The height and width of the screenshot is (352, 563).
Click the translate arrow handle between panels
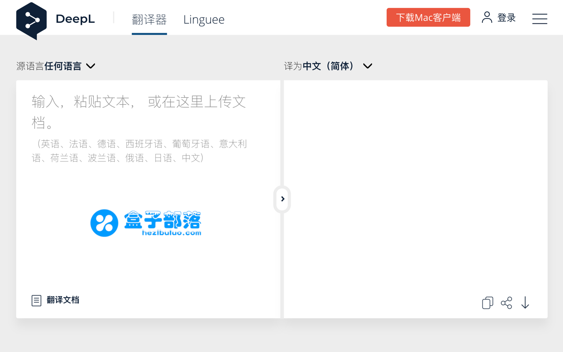coord(282,199)
